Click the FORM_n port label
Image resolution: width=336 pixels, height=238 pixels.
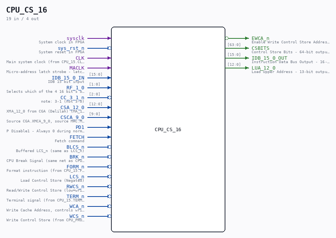click(x=75, y=167)
